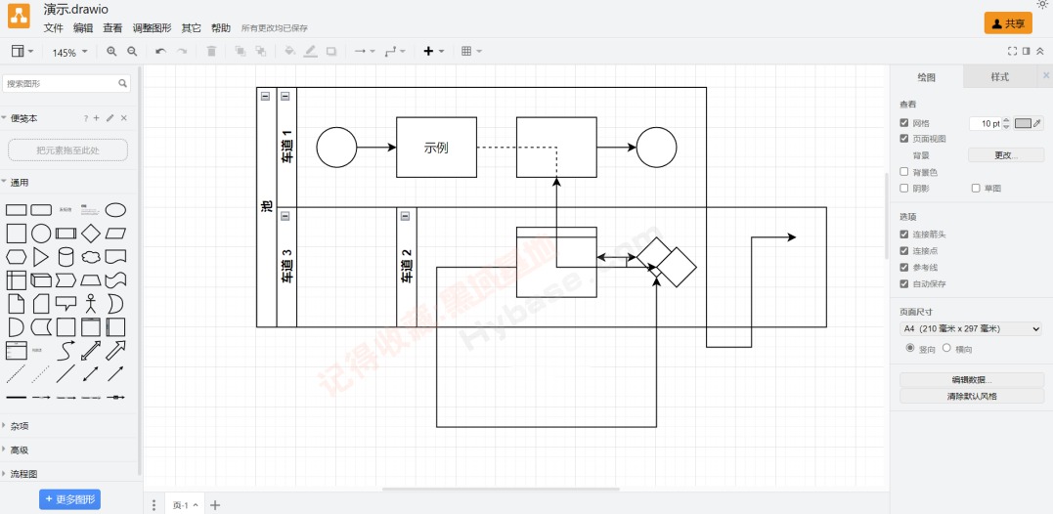Toggle the 连接箭头 checkbox

pyautogui.click(x=904, y=235)
